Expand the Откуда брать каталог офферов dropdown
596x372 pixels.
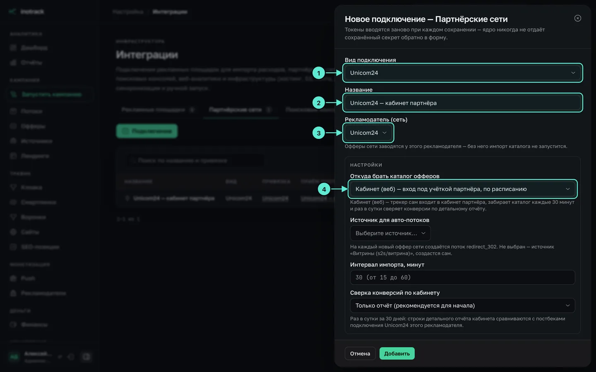(462, 189)
